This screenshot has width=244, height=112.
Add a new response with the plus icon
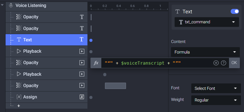click(19, 106)
